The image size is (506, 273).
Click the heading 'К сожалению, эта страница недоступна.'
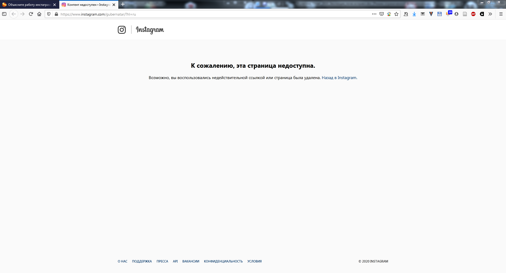click(x=253, y=66)
